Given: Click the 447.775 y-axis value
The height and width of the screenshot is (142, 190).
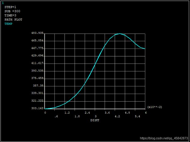Looking at the screenshot, I should [x=37, y=48].
